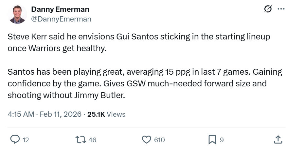View the 25.1K Views analytics
The image size is (286, 148).
[106, 114]
